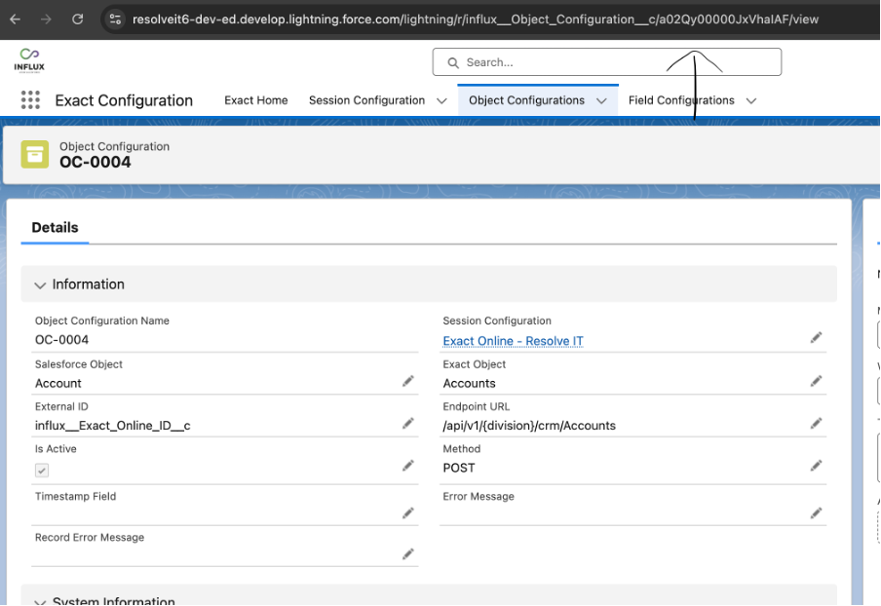Select the Details tab
881x606 pixels.
point(55,227)
